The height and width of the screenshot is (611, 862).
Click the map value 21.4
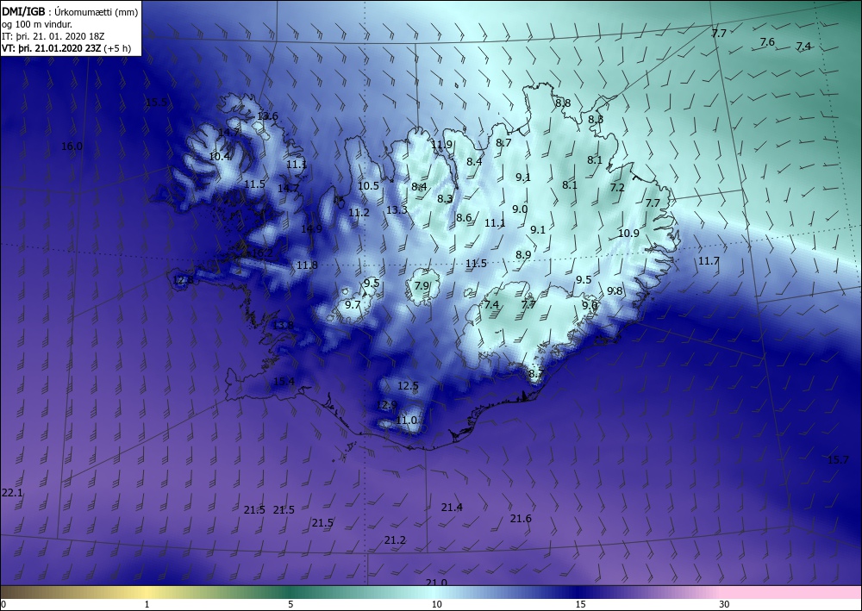[x=452, y=507]
